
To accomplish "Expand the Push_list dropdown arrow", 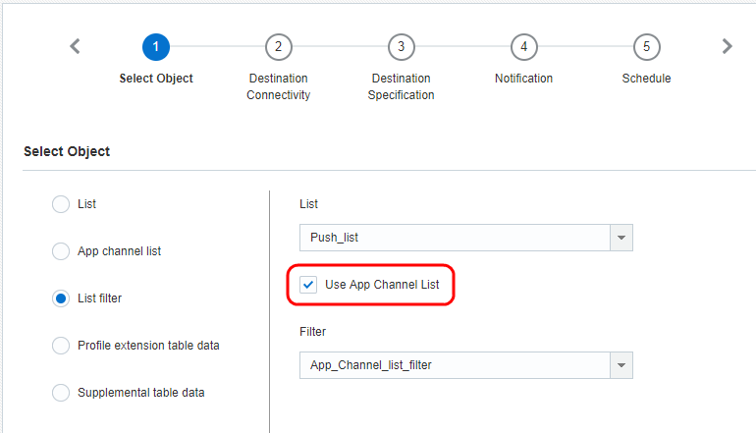I will pyautogui.click(x=621, y=238).
